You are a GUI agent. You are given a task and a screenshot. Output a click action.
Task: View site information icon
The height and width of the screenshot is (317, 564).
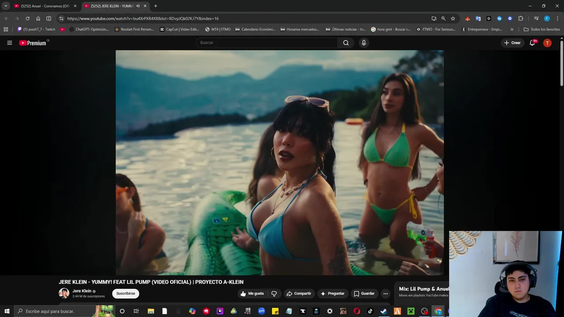click(61, 18)
